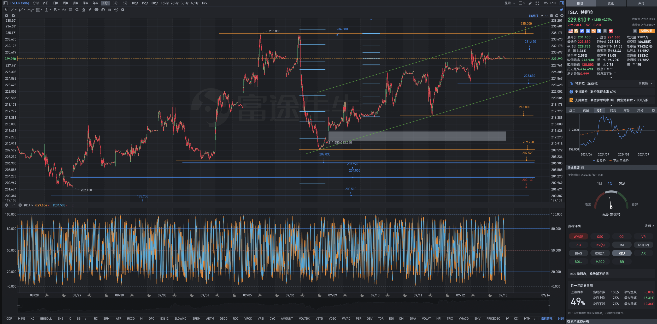
Task: Delete all drawings with trash icon
Action: 110,10
